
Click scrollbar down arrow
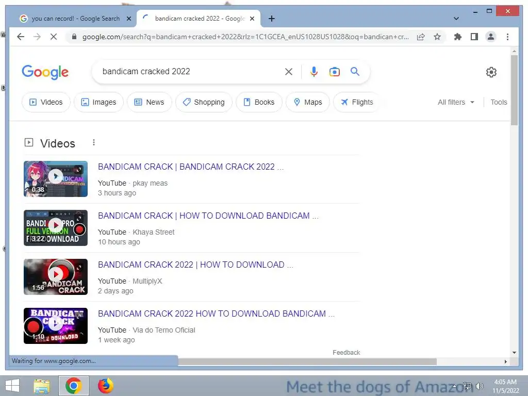[x=514, y=353]
